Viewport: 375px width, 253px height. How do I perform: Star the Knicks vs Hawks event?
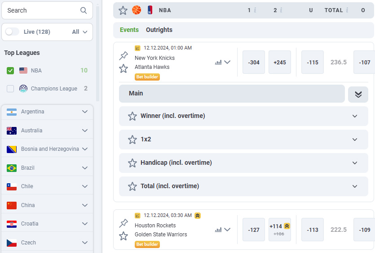pyautogui.click(x=124, y=68)
